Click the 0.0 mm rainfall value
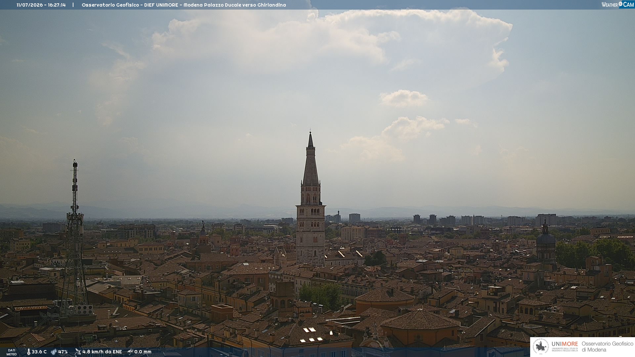Screen dimensions: 635x357 point(143,352)
